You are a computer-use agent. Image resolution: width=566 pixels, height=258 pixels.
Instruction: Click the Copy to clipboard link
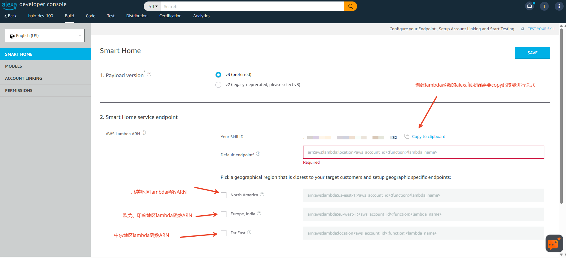[429, 136]
